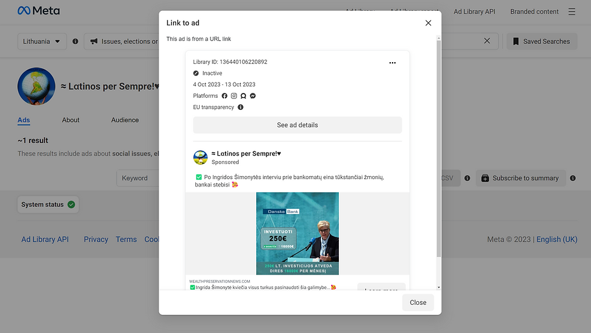Open Saved Searches

point(542,42)
